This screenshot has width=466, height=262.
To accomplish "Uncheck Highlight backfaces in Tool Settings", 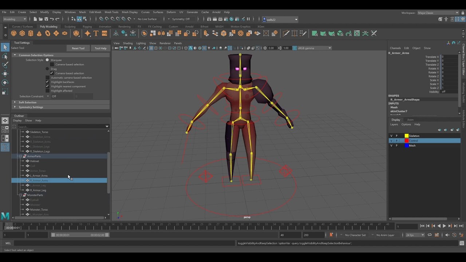I will [x=47, y=82].
